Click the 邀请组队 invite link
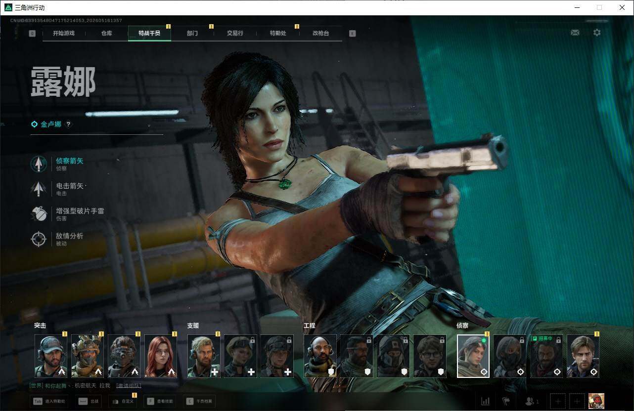The width and height of the screenshot is (634, 411). click(x=129, y=385)
